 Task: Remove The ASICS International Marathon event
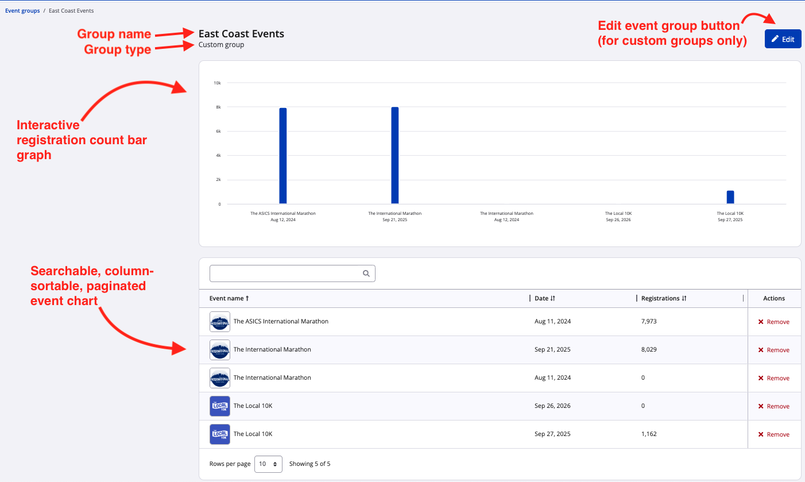pos(773,322)
